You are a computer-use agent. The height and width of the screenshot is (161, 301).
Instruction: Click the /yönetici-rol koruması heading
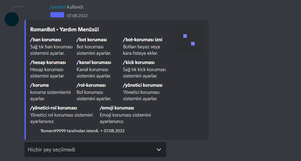click(54, 108)
